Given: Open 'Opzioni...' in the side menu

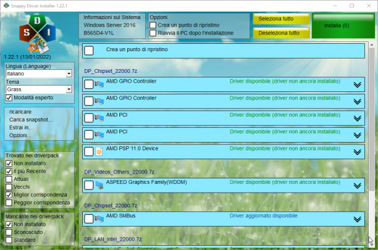Looking at the screenshot, I should click(20, 135).
